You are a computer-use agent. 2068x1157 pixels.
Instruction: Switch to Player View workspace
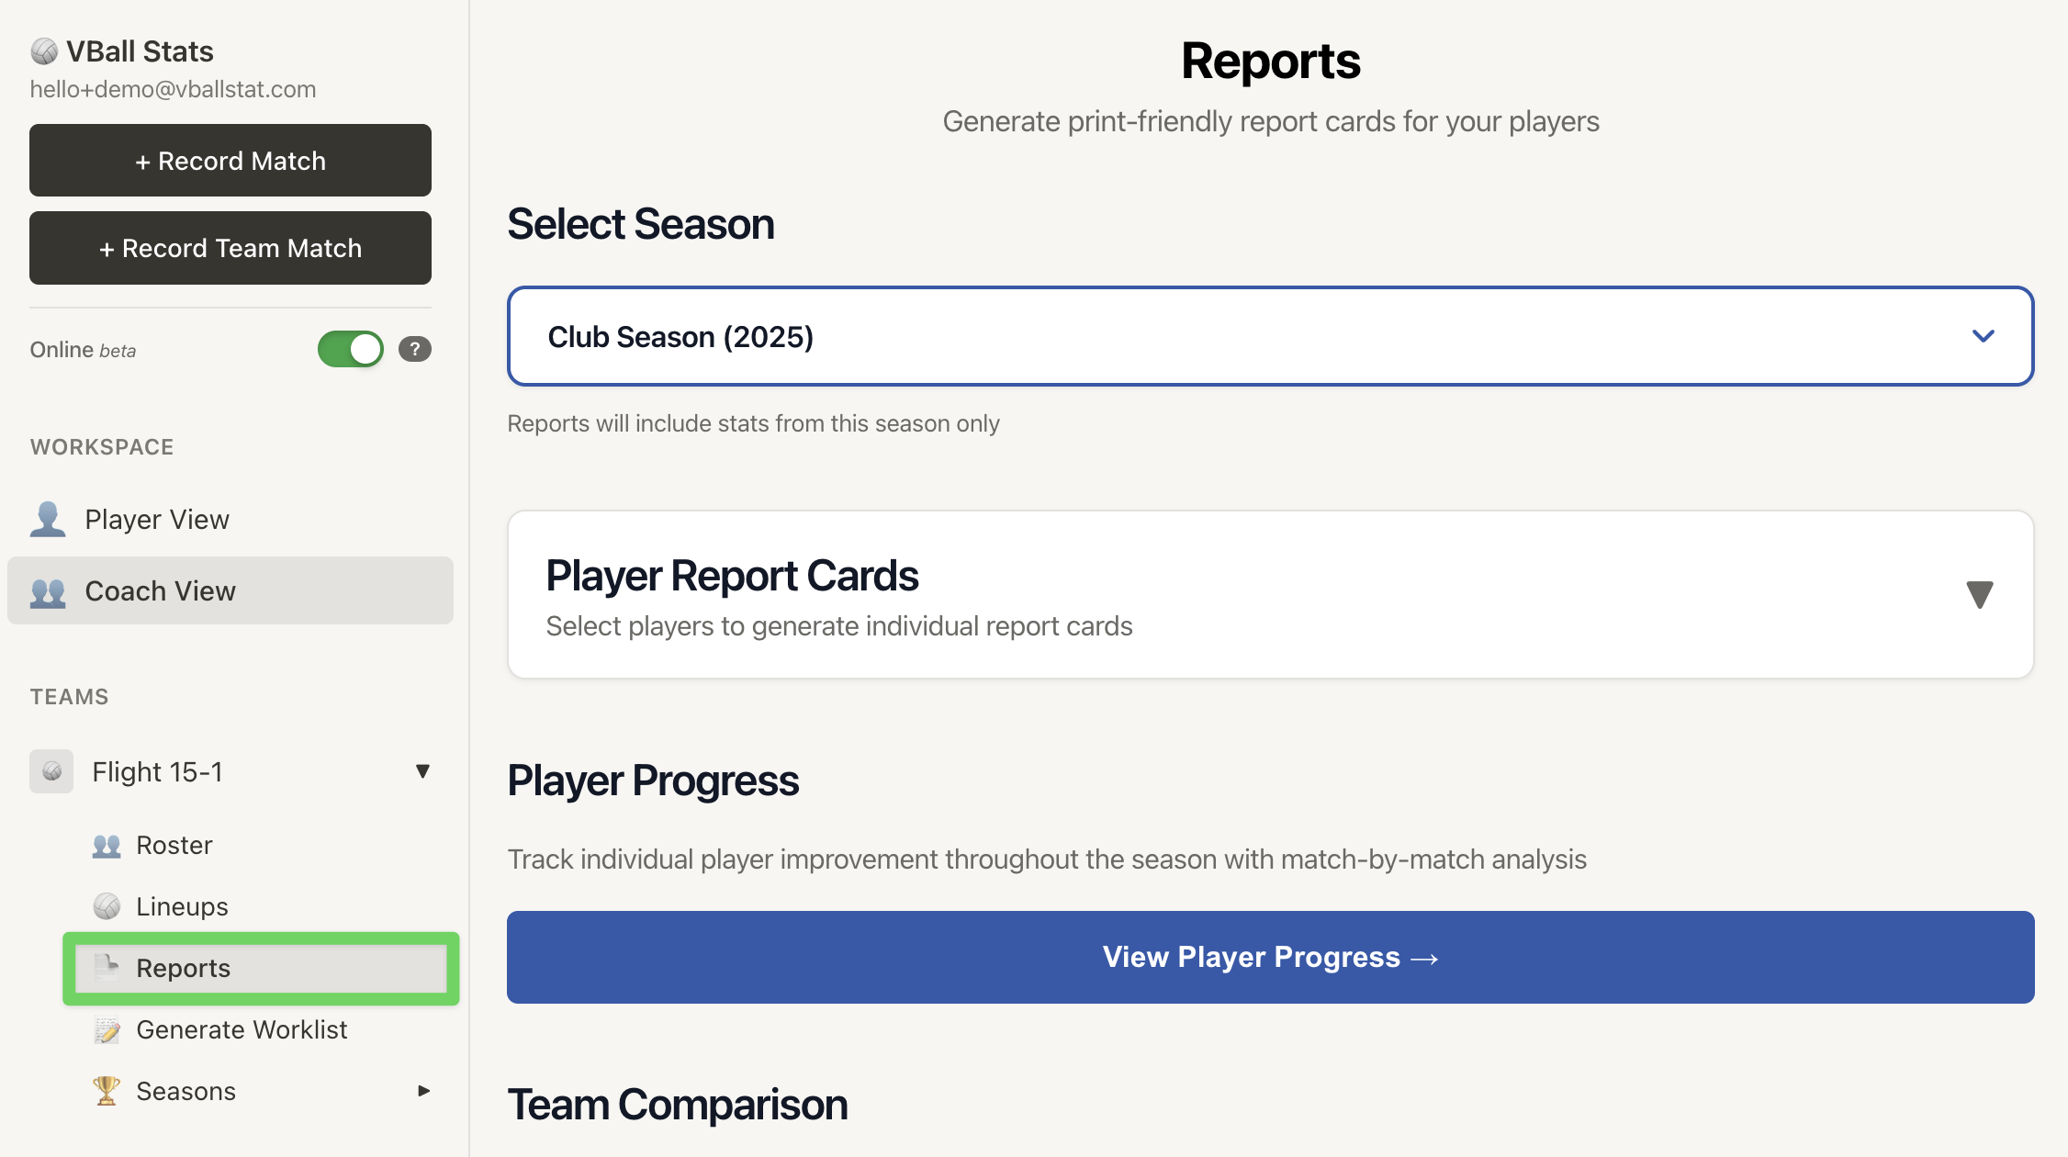[157, 519]
